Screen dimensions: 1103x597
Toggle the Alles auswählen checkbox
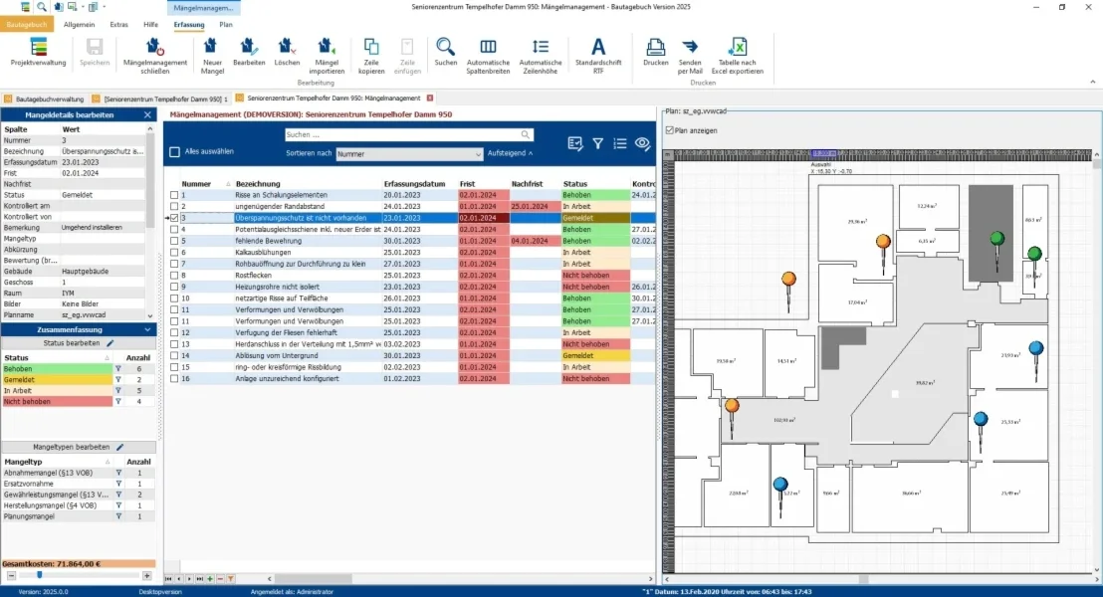click(174, 152)
